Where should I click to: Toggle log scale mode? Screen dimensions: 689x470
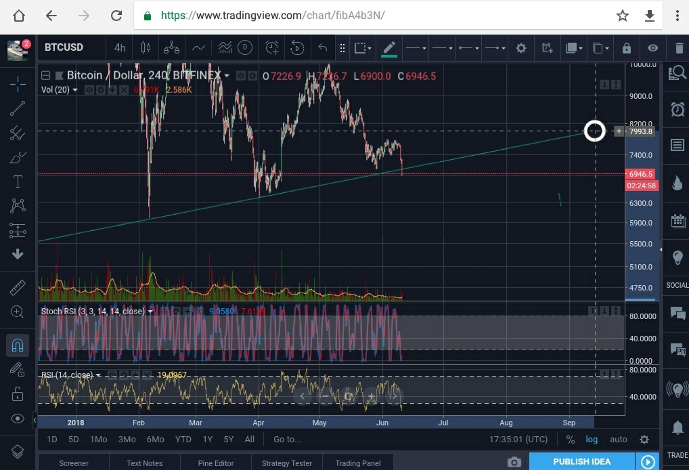click(x=592, y=440)
